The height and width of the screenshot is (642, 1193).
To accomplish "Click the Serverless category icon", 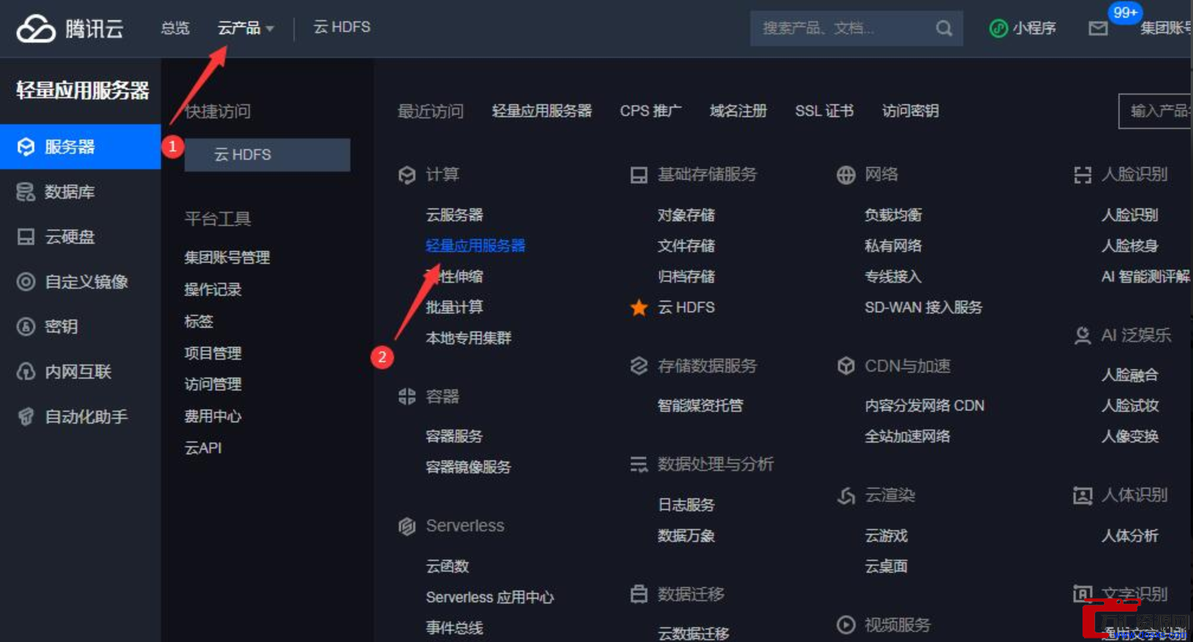I will click(407, 525).
